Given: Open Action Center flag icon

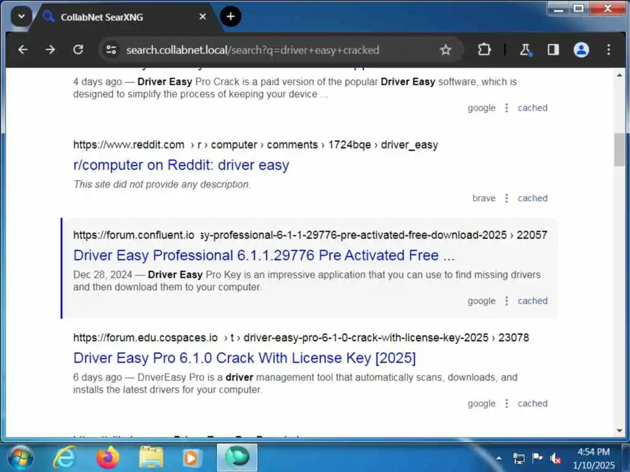Looking at the screenshot, I should click(x=537, y=458).
